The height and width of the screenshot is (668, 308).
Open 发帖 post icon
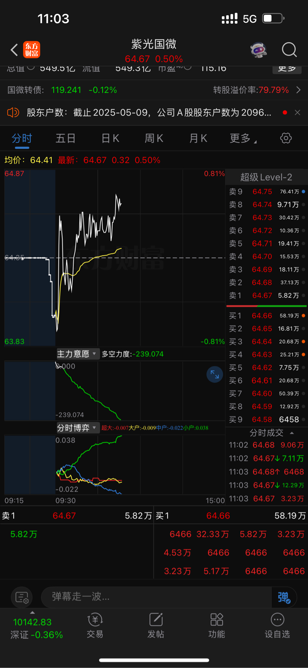(x=156, y=625)
